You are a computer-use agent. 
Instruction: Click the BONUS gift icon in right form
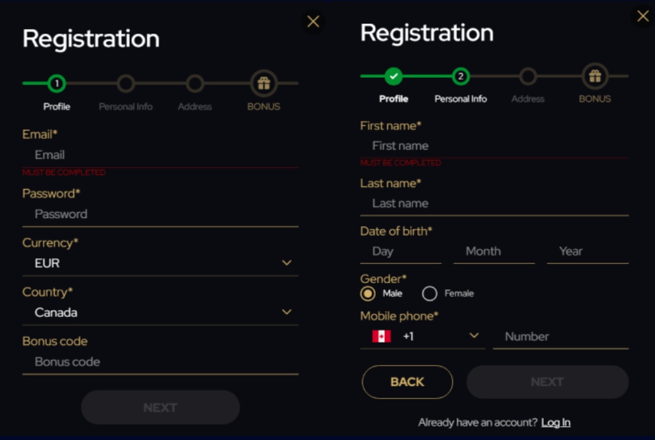coord(595,76)
